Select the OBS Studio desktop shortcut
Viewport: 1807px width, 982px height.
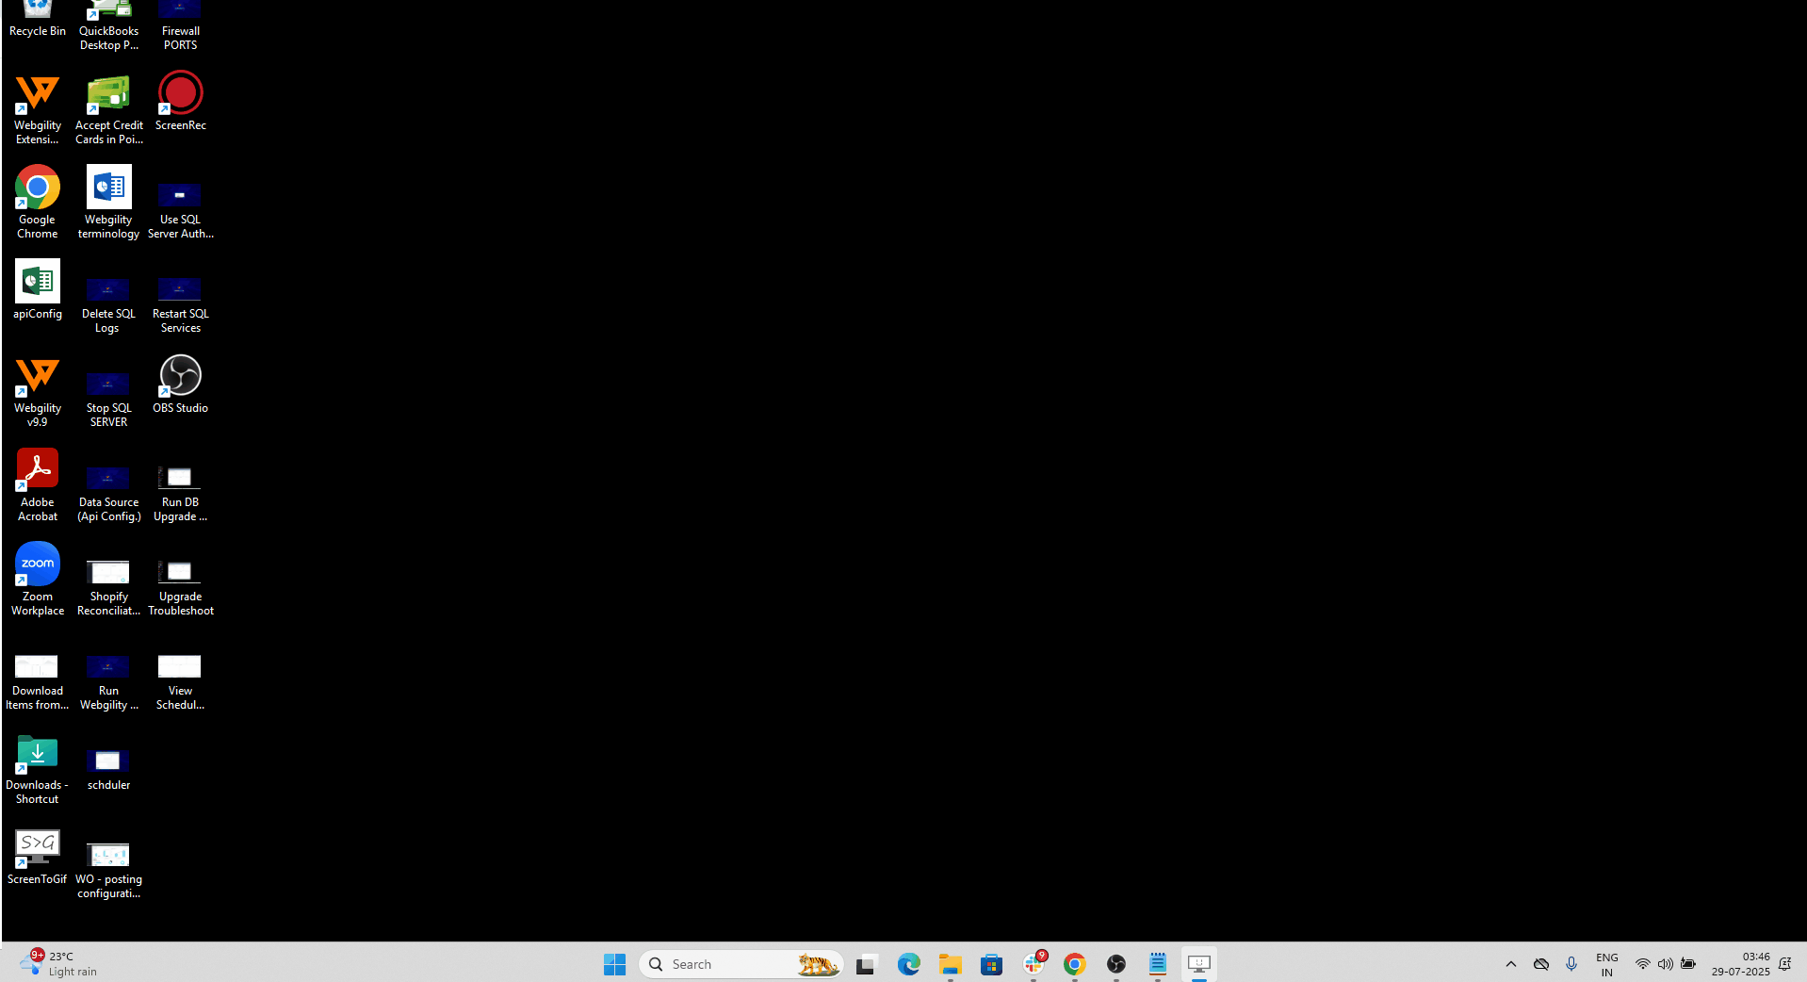point(180,384)
